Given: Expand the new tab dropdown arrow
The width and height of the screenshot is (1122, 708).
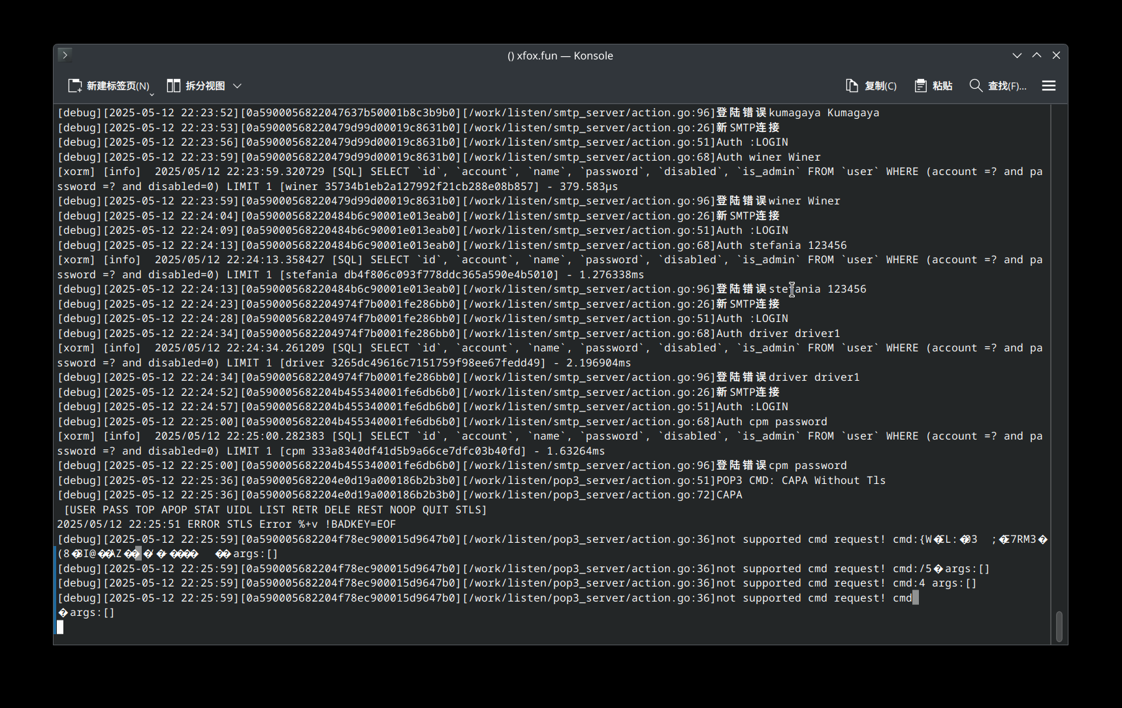Looking at the screenshot, I should pos(152,95).
